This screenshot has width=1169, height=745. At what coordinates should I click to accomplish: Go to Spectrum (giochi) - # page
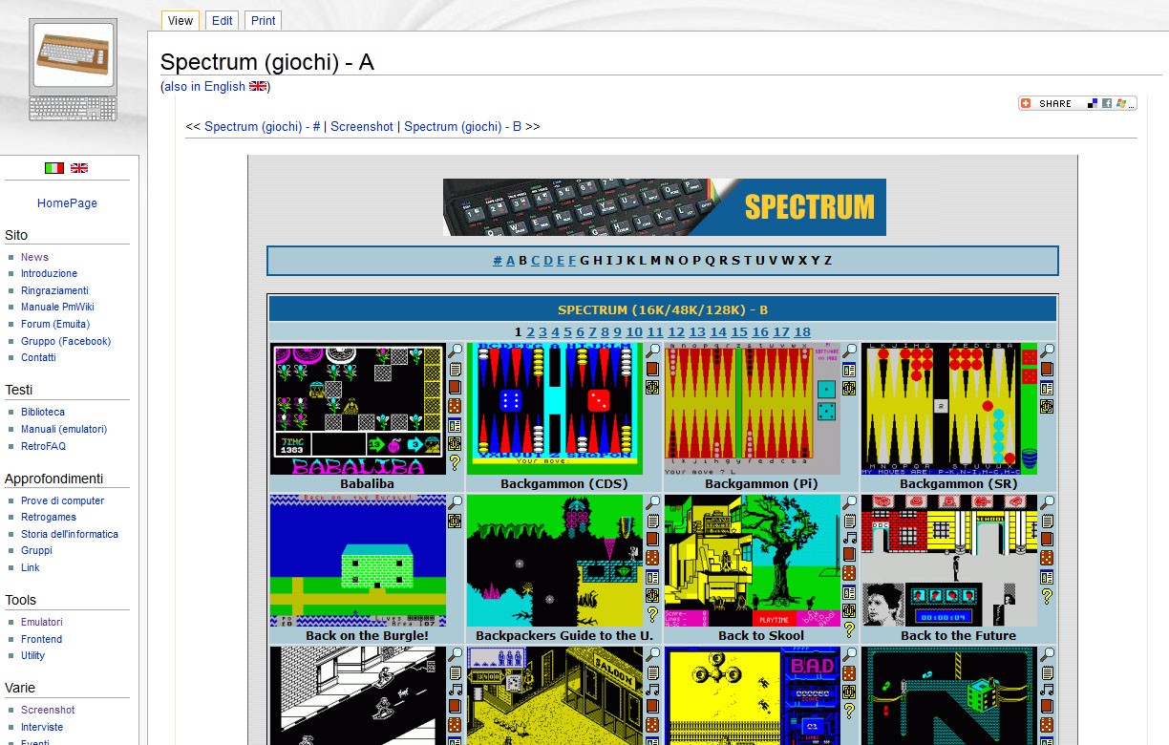(x=263, y=126)
